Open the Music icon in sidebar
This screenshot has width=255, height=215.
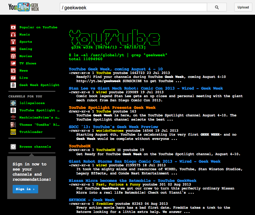(x=13, y=35)
